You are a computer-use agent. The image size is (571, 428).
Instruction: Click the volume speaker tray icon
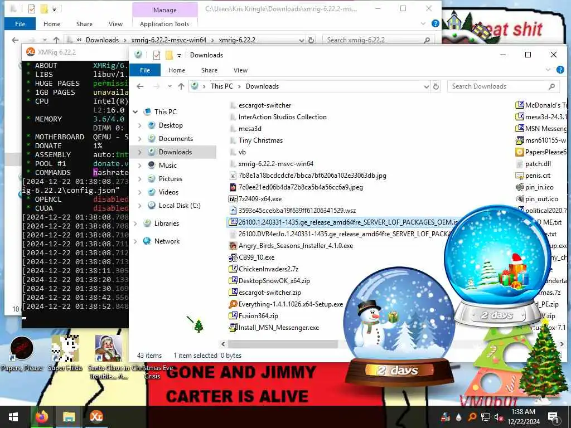tap(499, 417)
